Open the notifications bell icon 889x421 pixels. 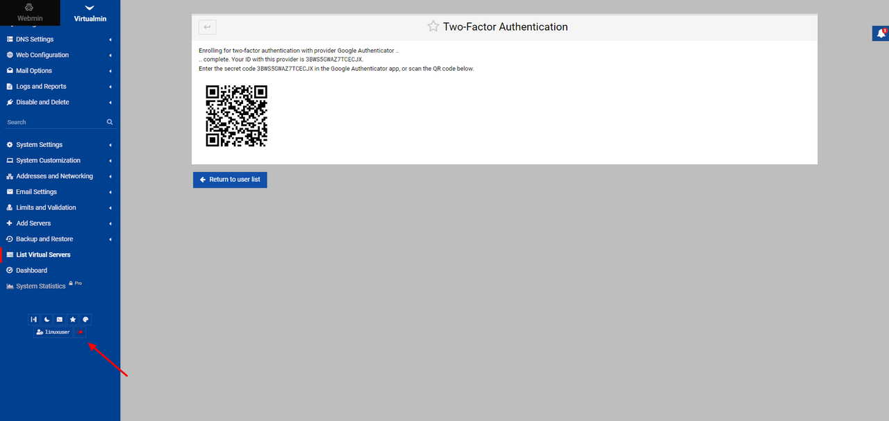click(x=881, y=33)
